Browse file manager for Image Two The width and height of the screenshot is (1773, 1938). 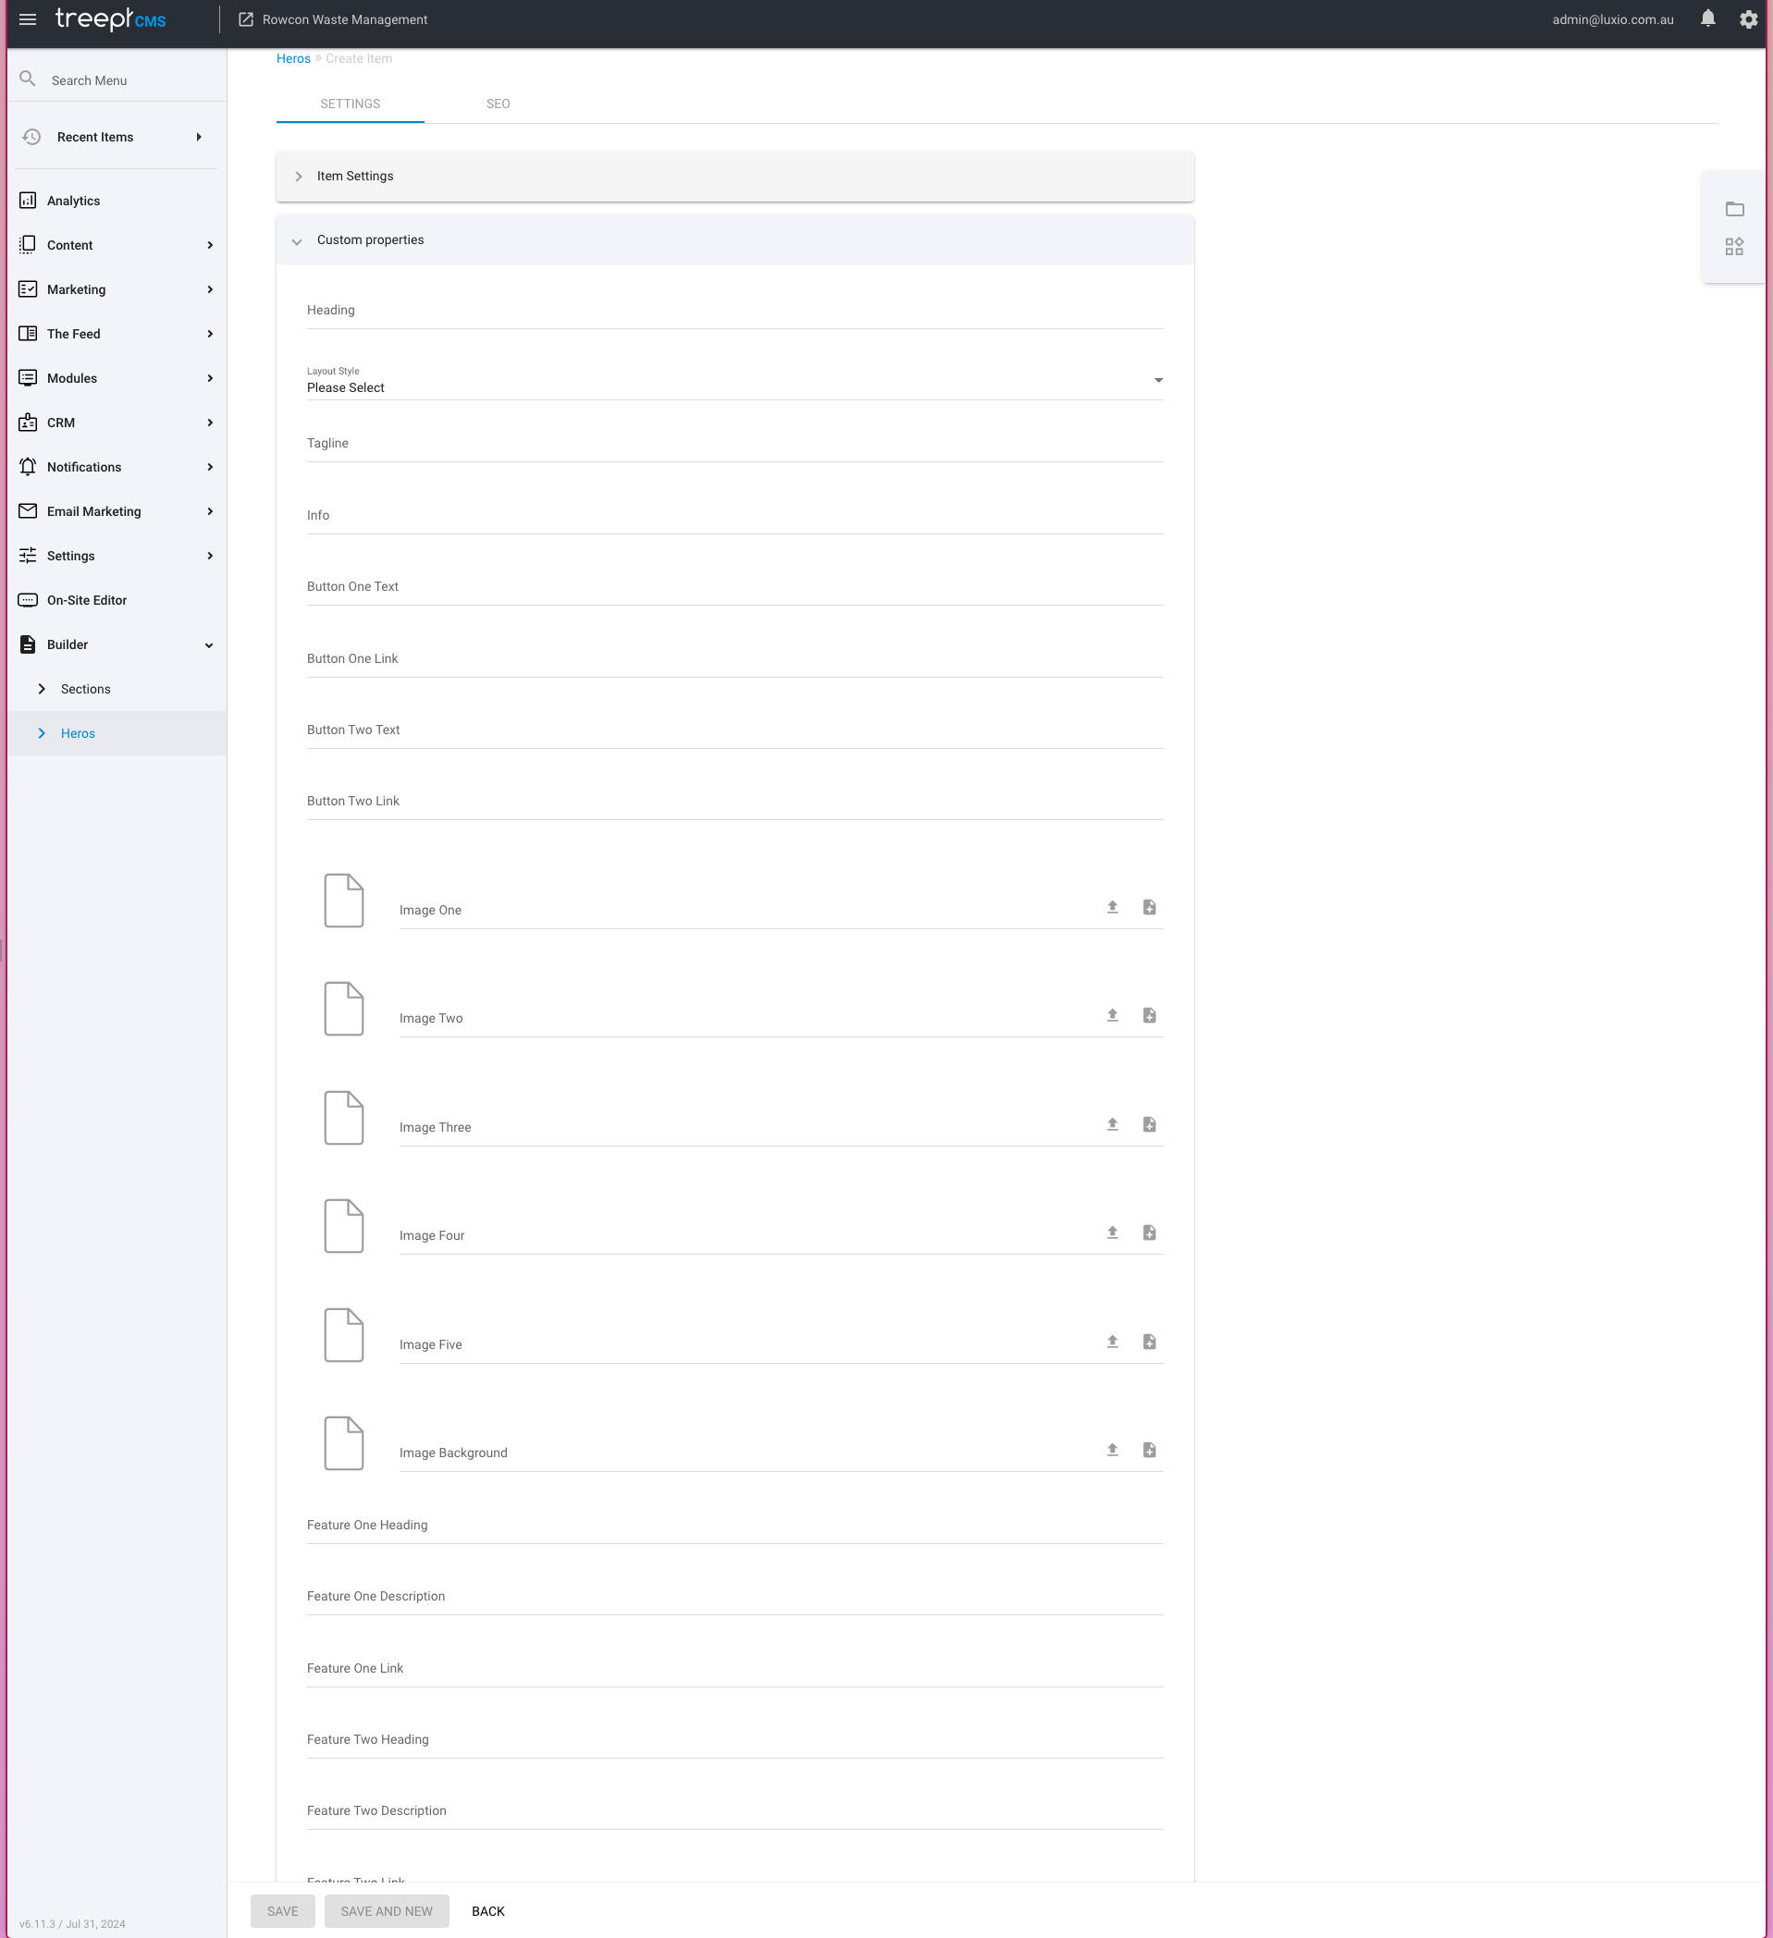point(1149,1016)
